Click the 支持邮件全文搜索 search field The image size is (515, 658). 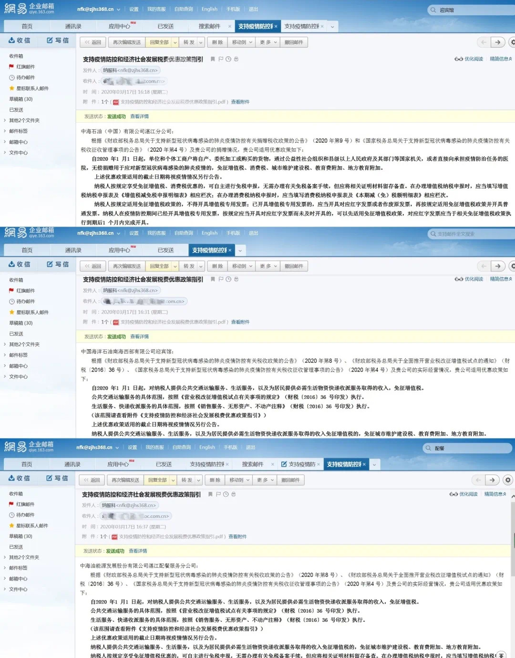click(471, 234)
